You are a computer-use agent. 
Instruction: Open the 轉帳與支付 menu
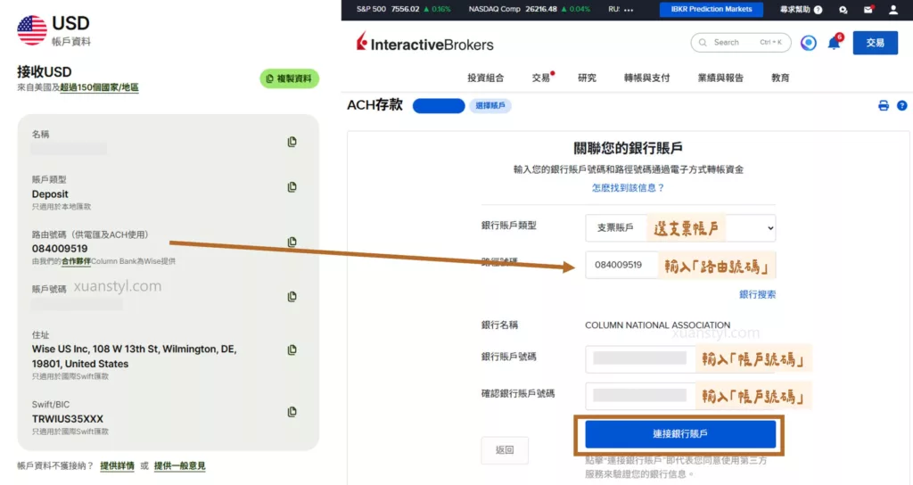[x=647, y=78]
